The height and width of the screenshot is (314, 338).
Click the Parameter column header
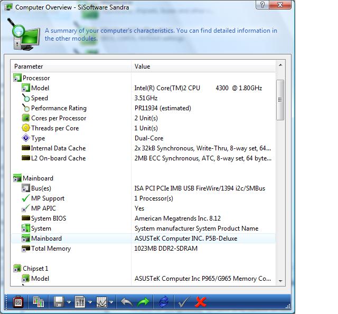pos(71,66)
